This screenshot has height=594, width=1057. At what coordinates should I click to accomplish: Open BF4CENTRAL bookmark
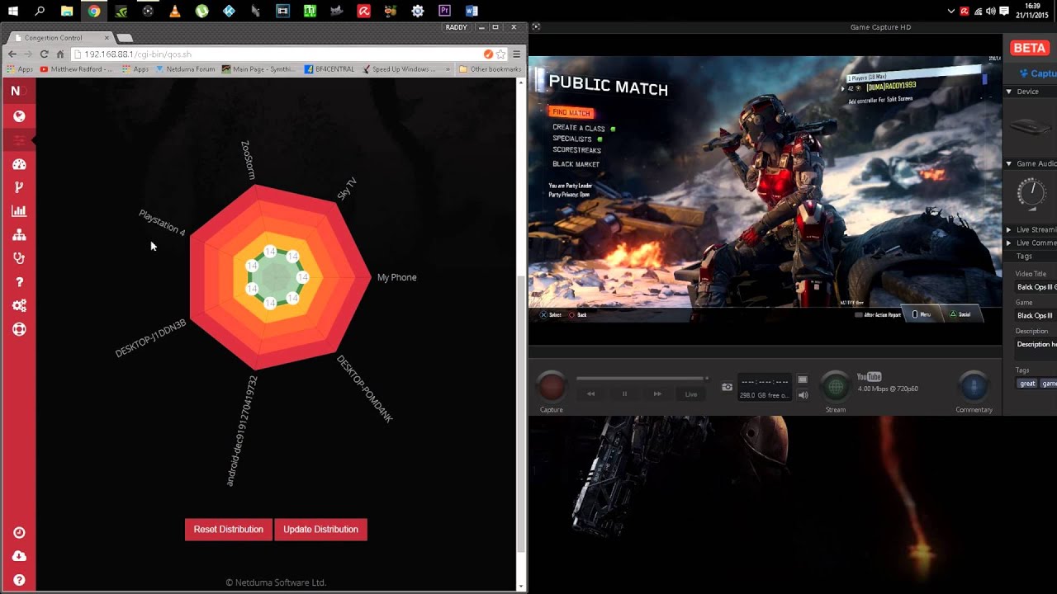click(x=329, y=69)
